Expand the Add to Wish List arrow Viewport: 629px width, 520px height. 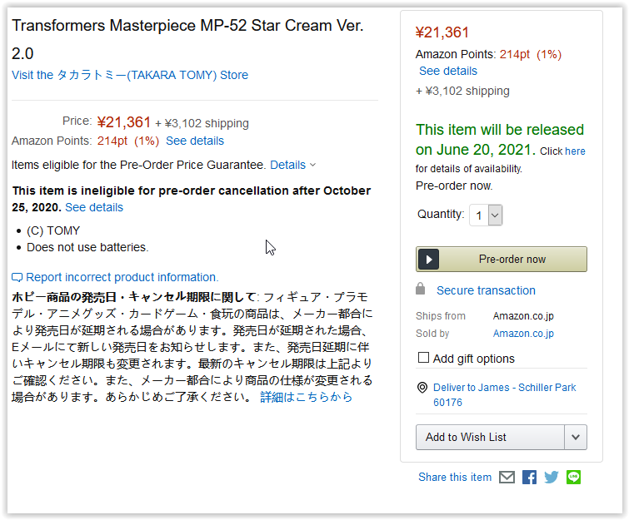coord(576,437)
